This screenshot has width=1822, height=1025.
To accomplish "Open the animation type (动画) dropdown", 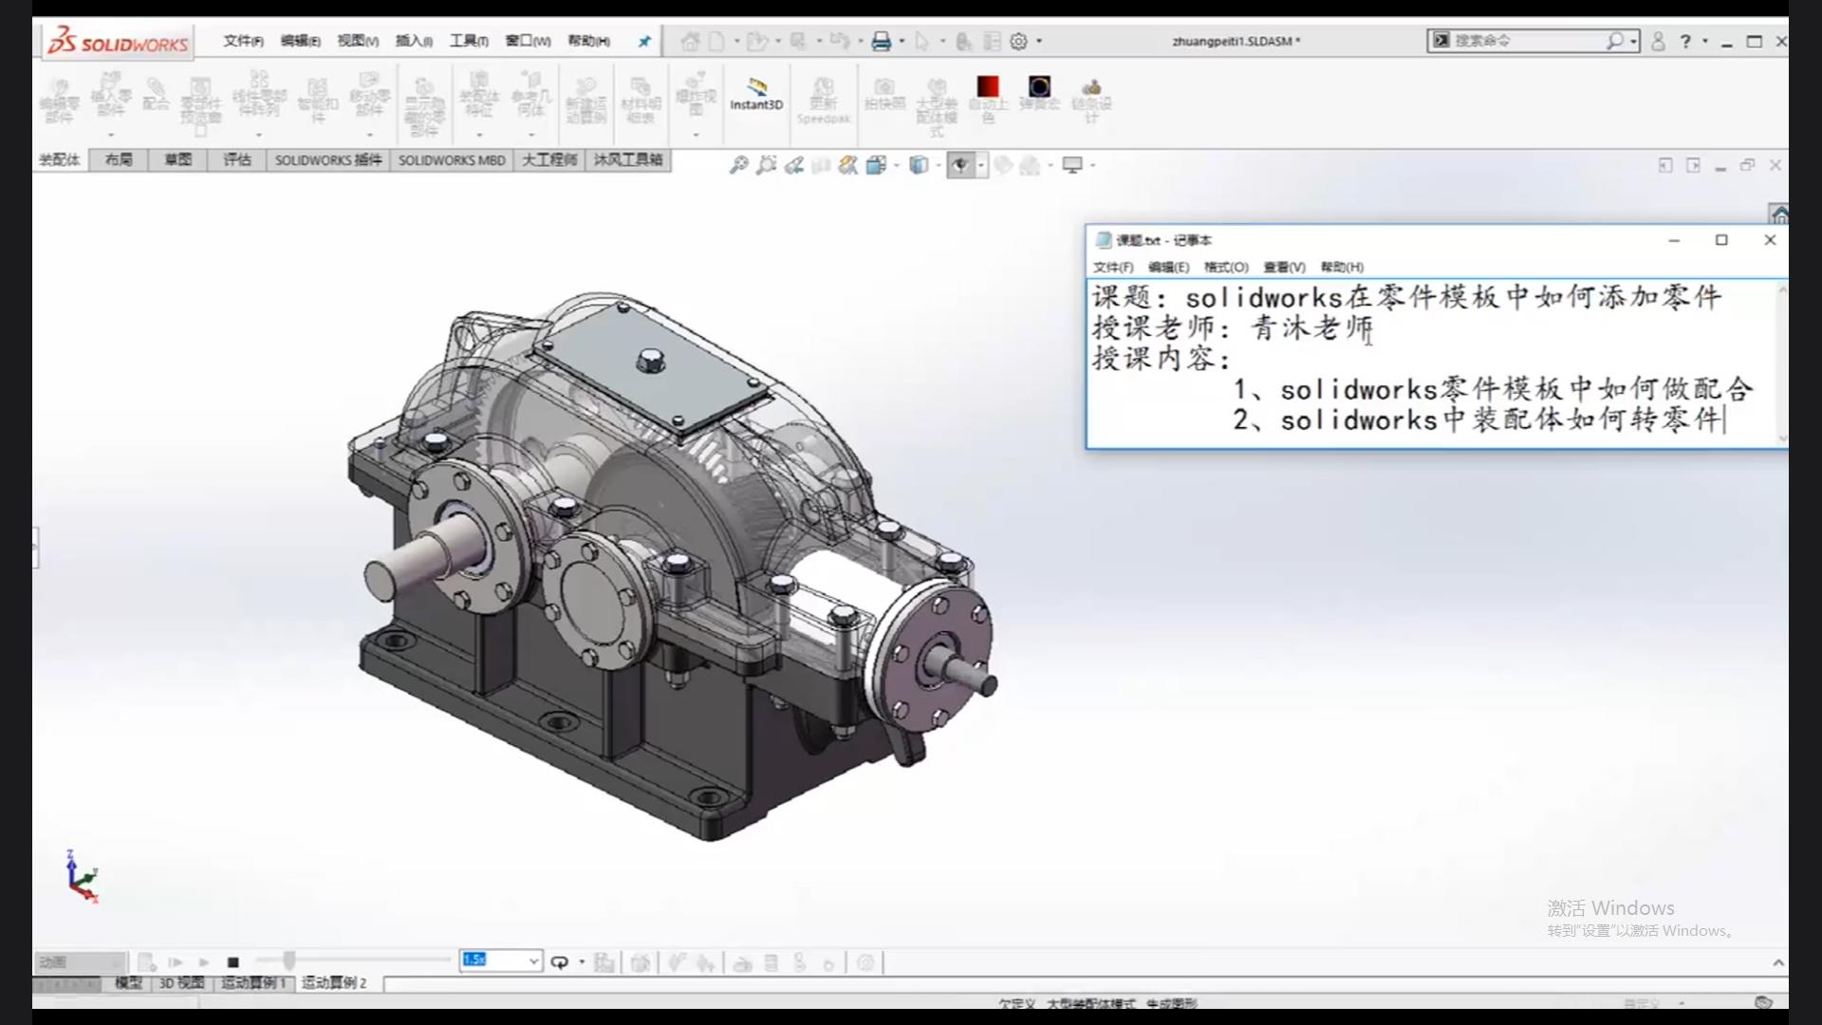I will click(80, 961).
